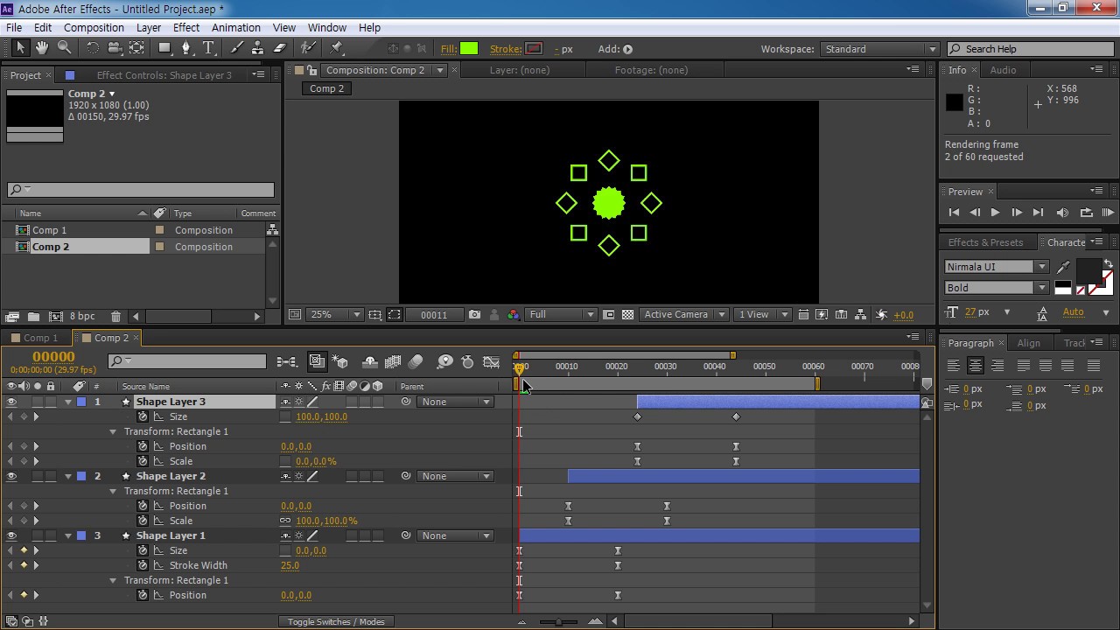Open the Workspace dropdown

point(879,49)
